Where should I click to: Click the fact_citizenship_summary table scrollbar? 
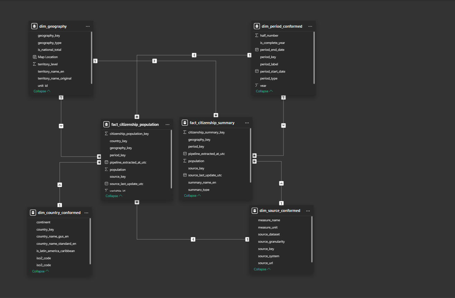(x=250, y=155)
